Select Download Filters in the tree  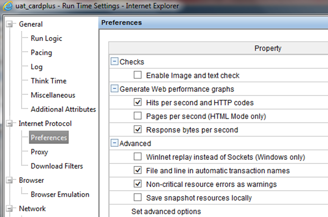point(57,166)
